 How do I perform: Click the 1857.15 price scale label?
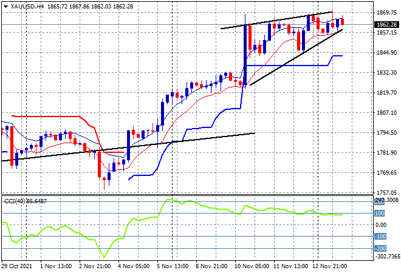(386, 32)
